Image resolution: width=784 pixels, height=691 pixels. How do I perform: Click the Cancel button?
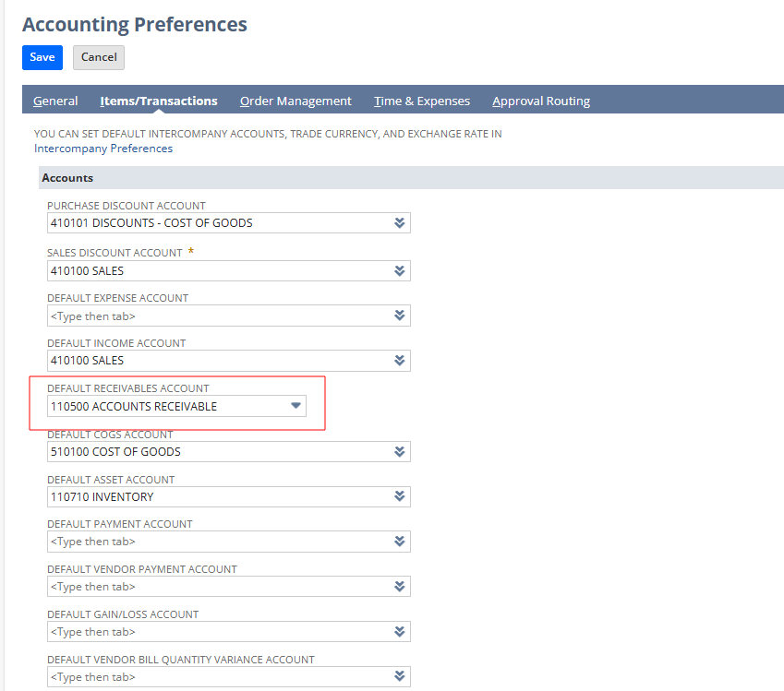(99, 57)
